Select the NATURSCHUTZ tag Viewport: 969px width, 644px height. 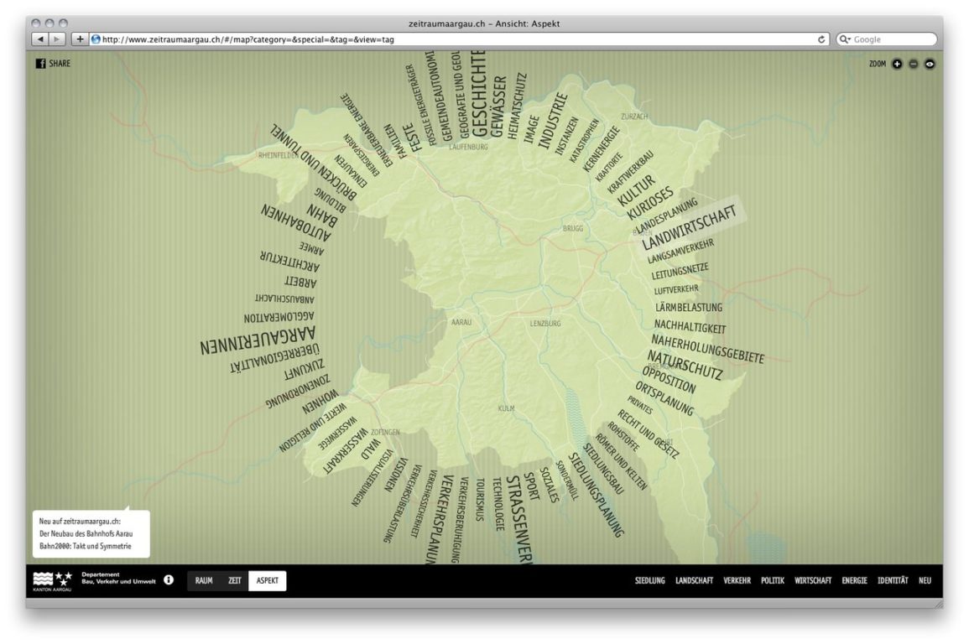(x=685, y=365)
